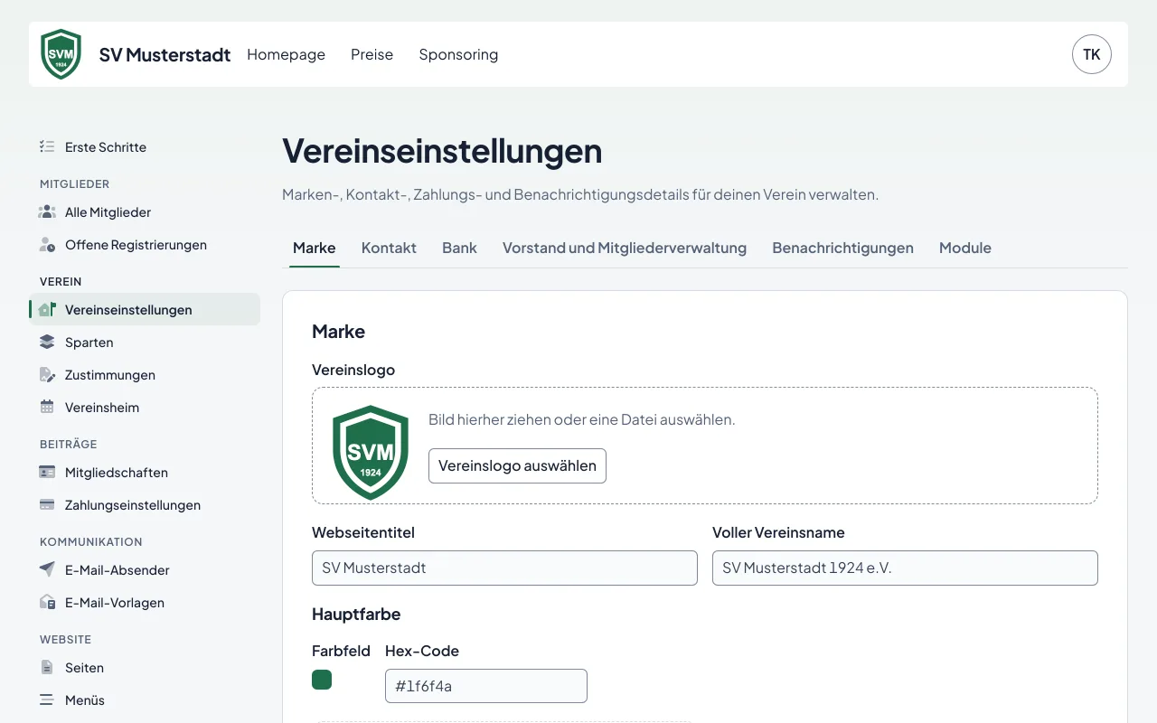Open Zustimmungen in sidebar
The height and width of the screenshot is (723, 1157).
(145, 374)
